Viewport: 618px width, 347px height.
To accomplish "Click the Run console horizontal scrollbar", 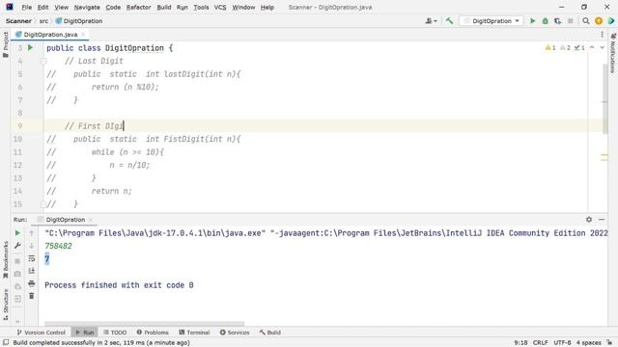I will (144, 324).
